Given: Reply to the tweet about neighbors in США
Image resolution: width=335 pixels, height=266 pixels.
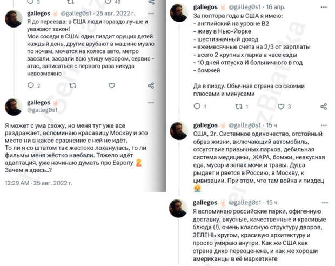Looking at the screenshot, I should [31, 85].
